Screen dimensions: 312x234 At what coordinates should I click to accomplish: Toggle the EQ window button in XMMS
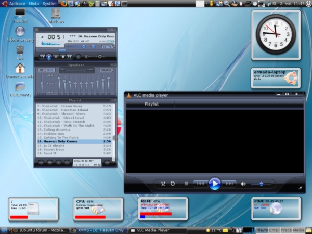click(x=105, y=47)
